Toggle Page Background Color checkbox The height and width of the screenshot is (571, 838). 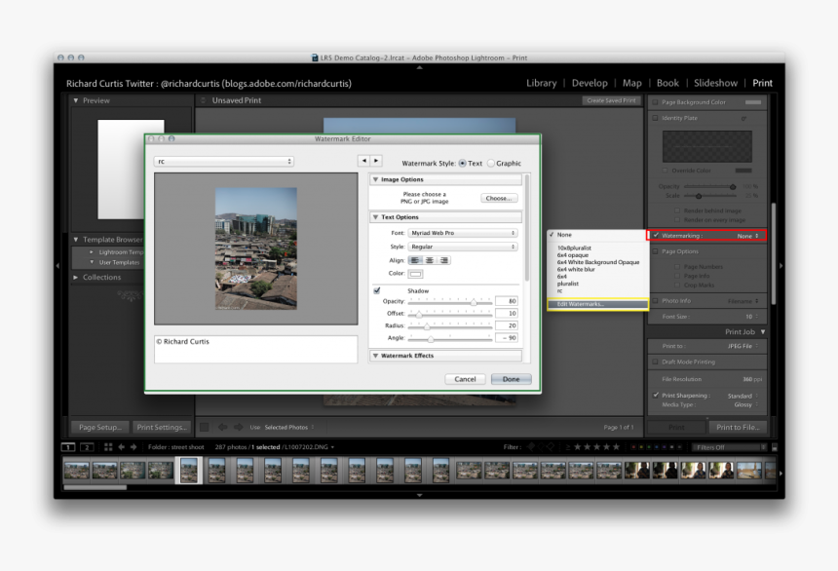(x=655, y=101)
